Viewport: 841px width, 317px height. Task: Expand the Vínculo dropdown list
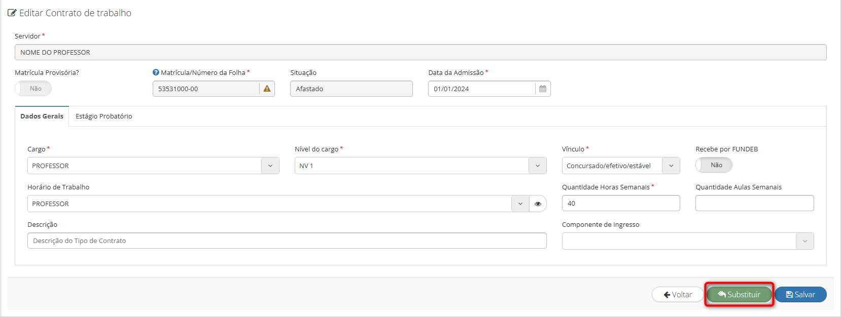pyautogui.click(x=671, y=166)
